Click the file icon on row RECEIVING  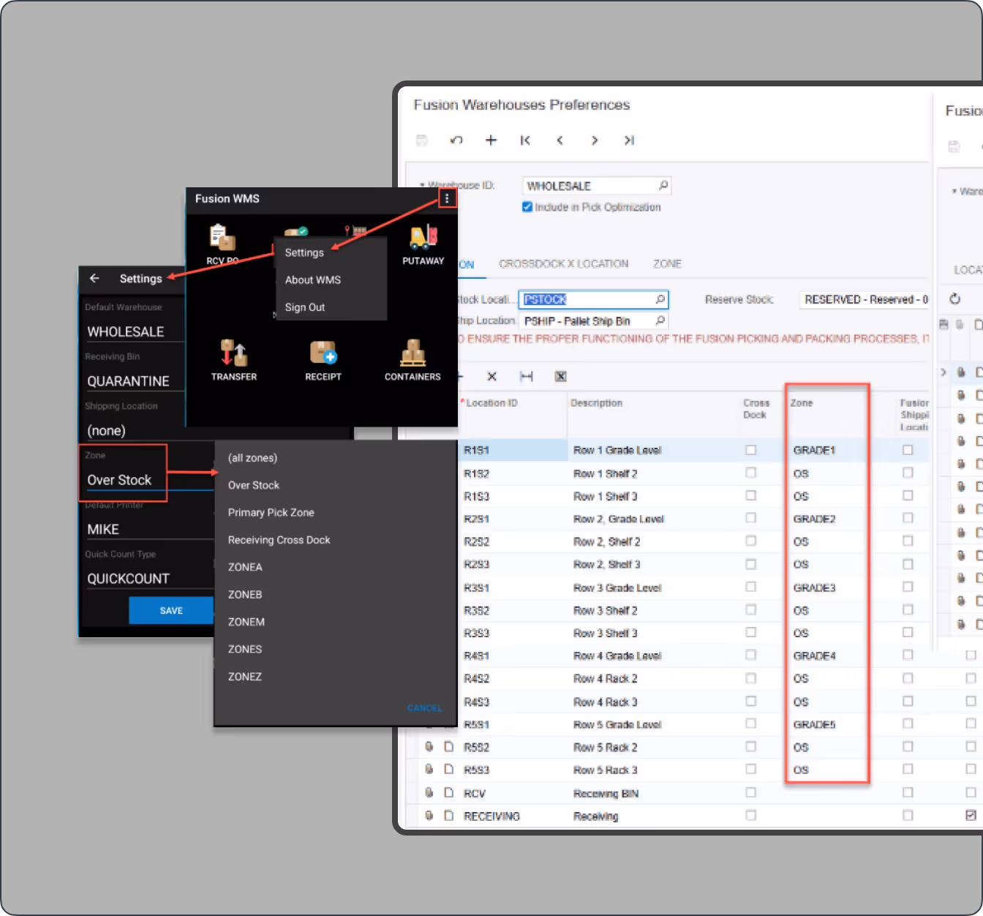point(449,815)
